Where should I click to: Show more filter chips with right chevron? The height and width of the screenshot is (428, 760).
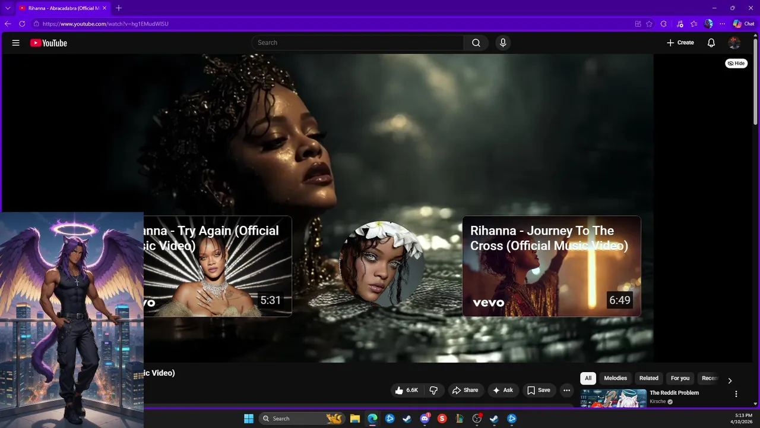(730, 380)
